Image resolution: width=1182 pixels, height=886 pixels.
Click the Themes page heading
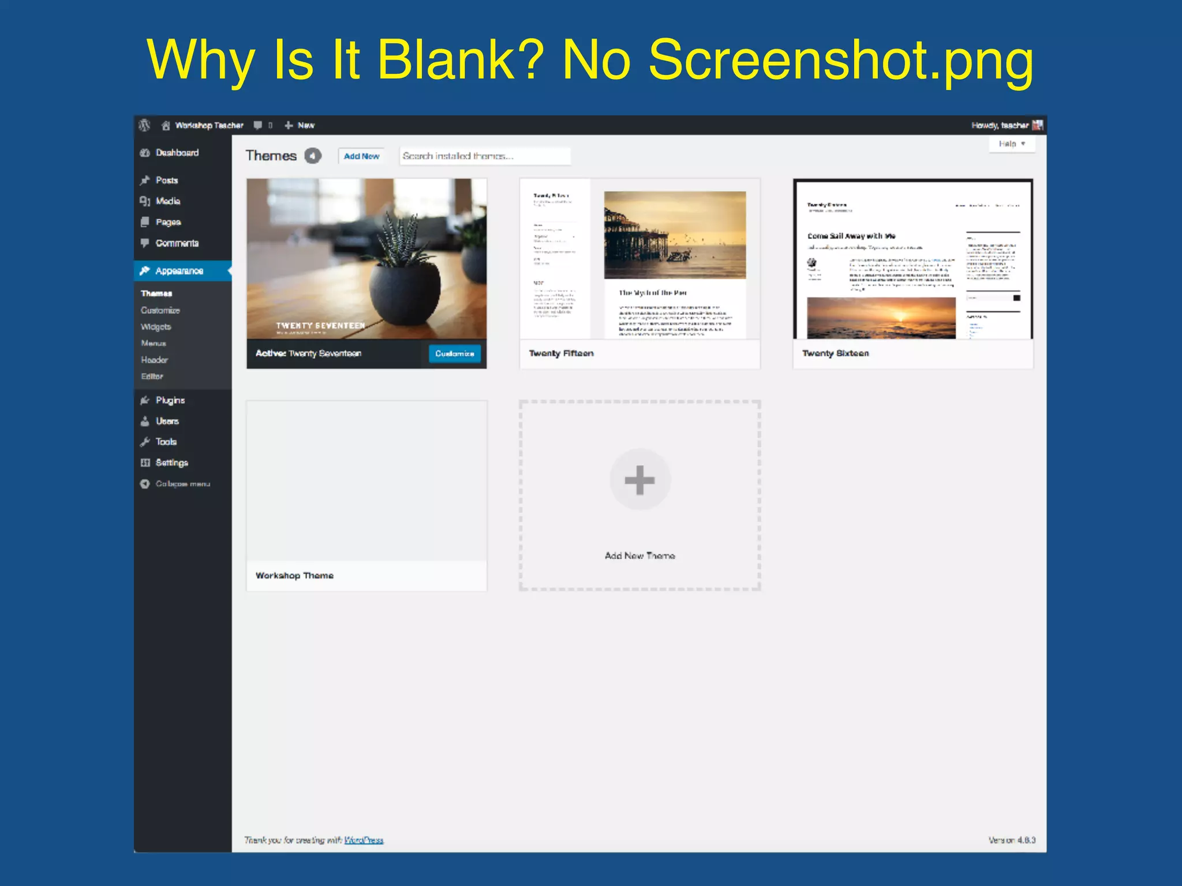pos(271,156)
